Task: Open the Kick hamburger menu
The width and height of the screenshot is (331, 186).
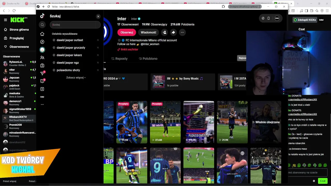Action: [5, 20]
